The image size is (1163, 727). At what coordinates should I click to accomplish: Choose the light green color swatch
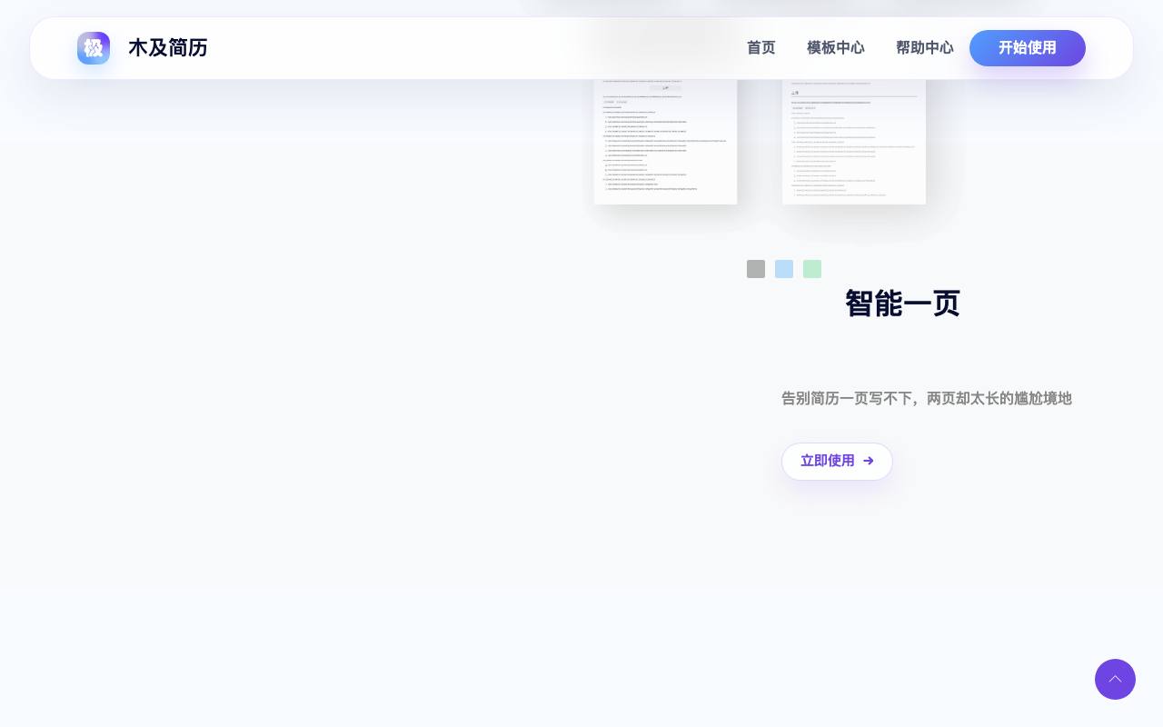click(x=812, y=269)
